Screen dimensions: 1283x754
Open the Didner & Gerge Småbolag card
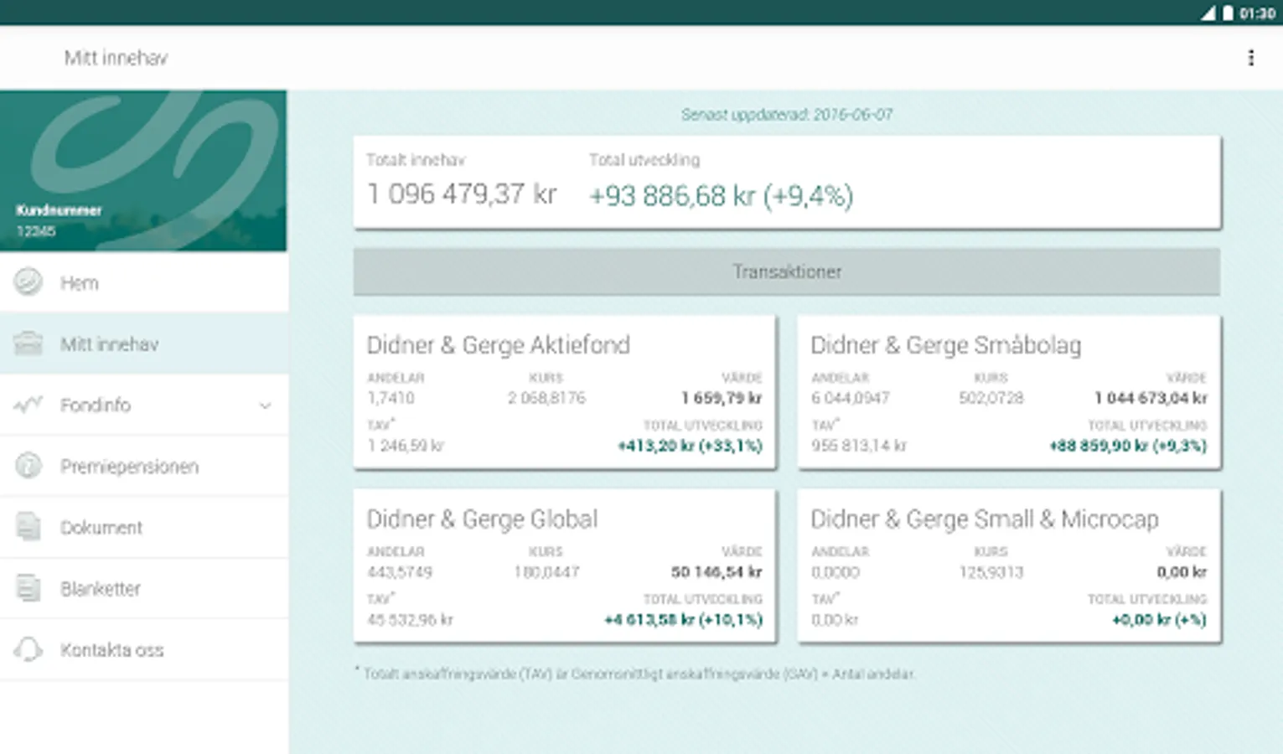coord(1009,391)
